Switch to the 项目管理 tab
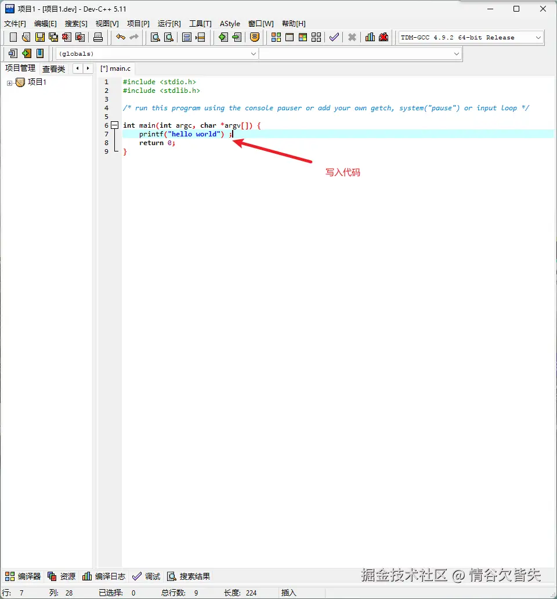557x599 pixels. click(20, 68)
